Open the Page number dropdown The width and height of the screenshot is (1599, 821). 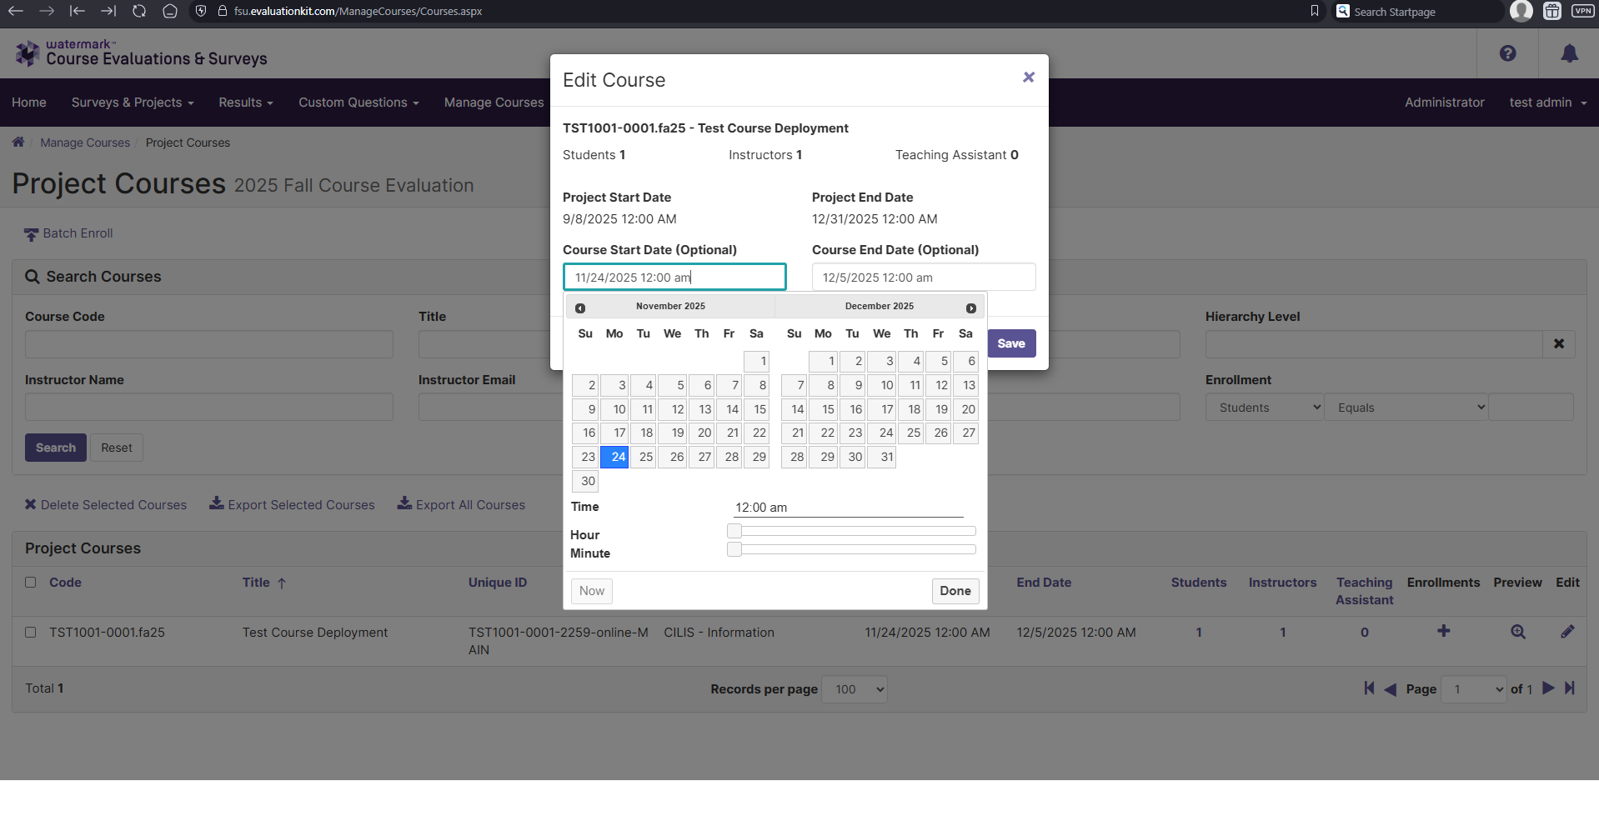[x=1474, y=689]
